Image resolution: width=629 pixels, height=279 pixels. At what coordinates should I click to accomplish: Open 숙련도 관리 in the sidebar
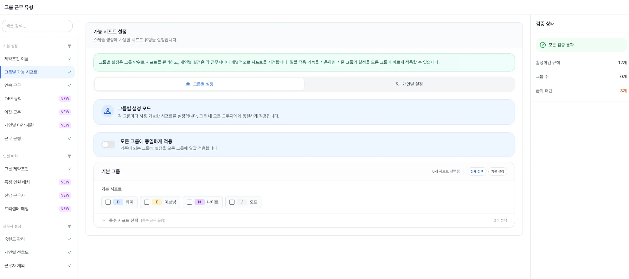(x=37, y=239)
